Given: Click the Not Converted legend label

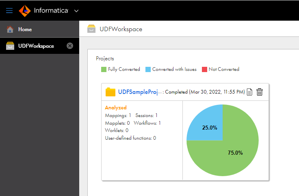Looking at the screenshot, I should click(x=224, y=69).
